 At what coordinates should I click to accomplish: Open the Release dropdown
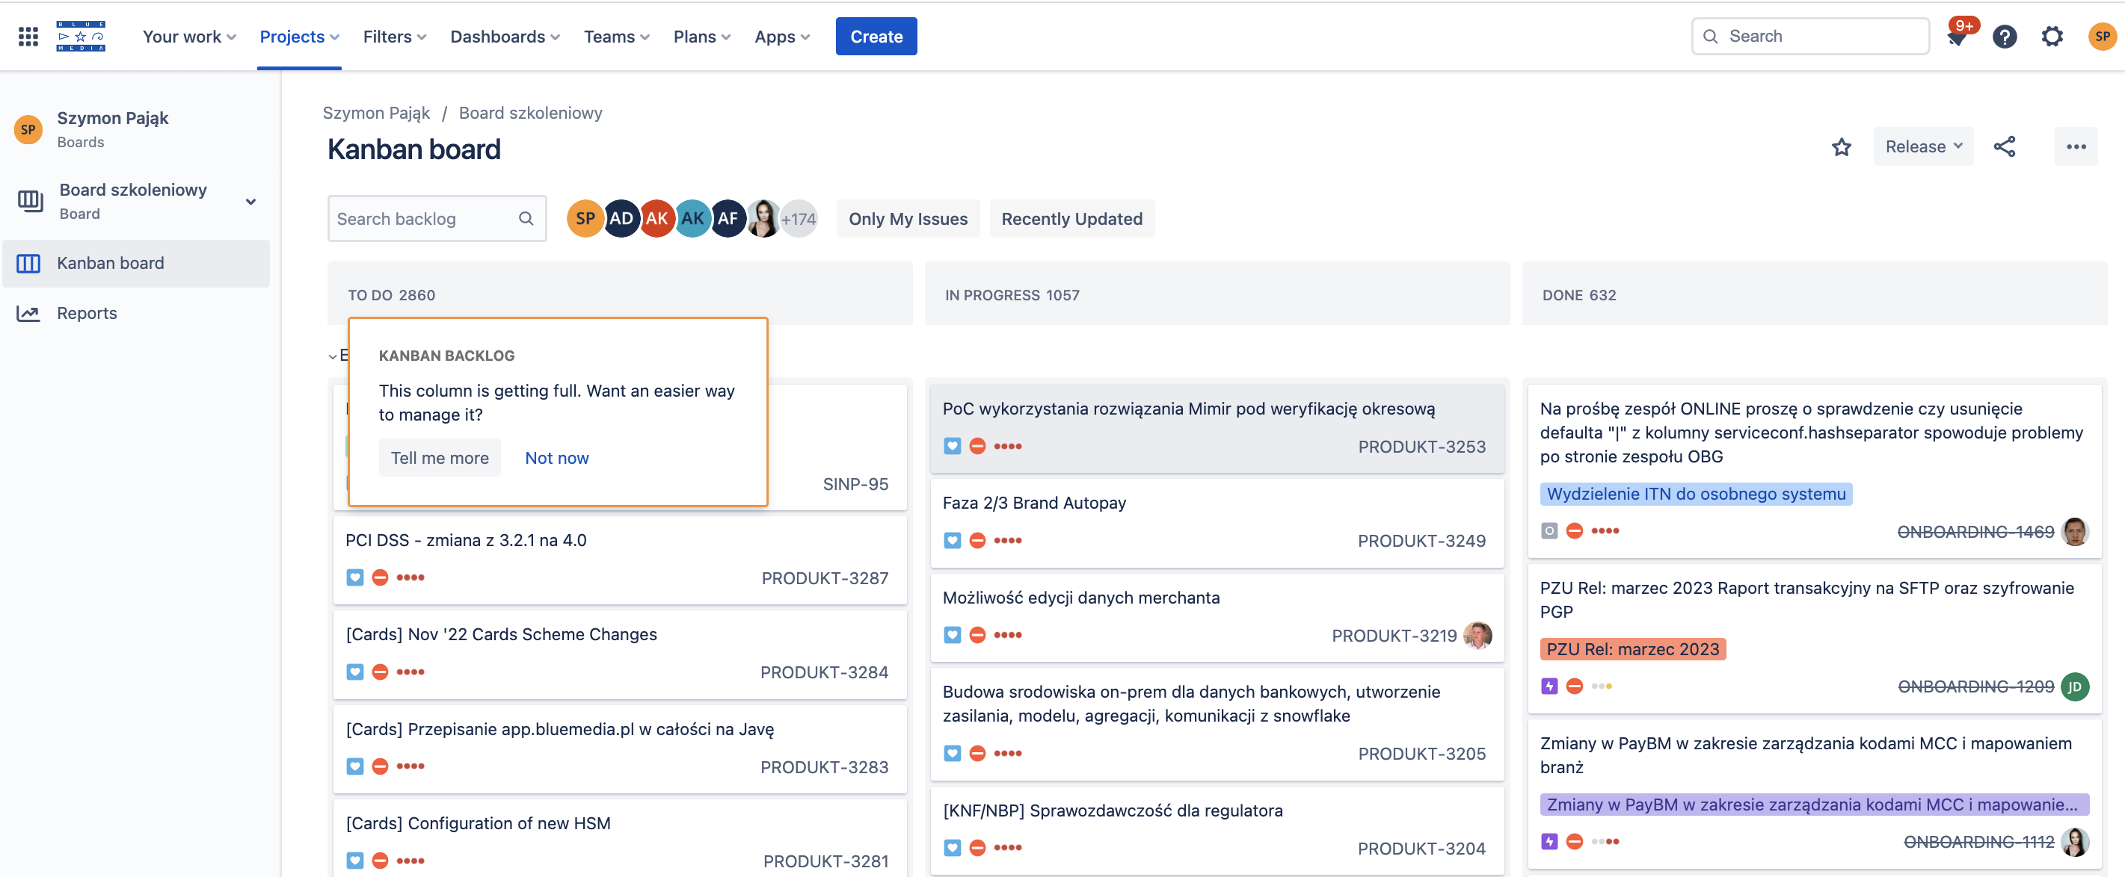click(1922, 146)
